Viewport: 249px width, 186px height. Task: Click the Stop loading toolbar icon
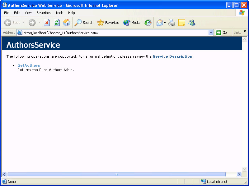click(x=47, y=23)
